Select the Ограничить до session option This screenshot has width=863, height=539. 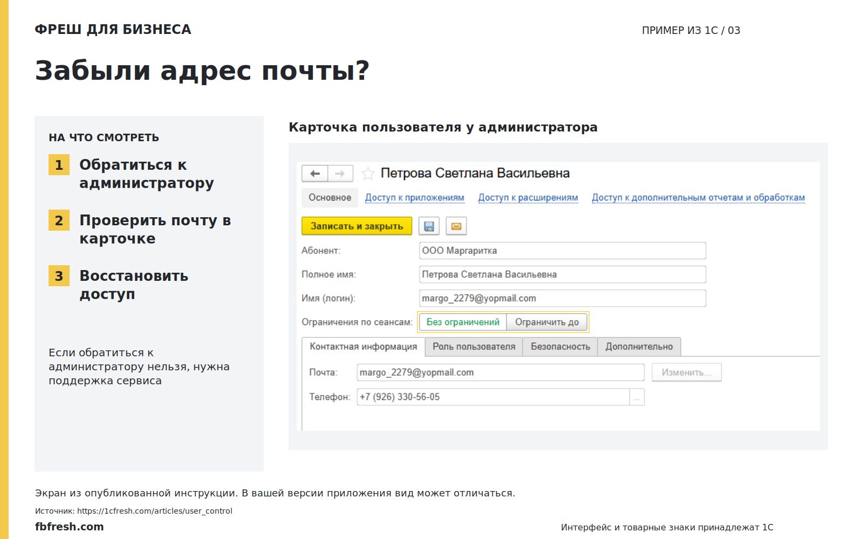(x=547, y=322)
